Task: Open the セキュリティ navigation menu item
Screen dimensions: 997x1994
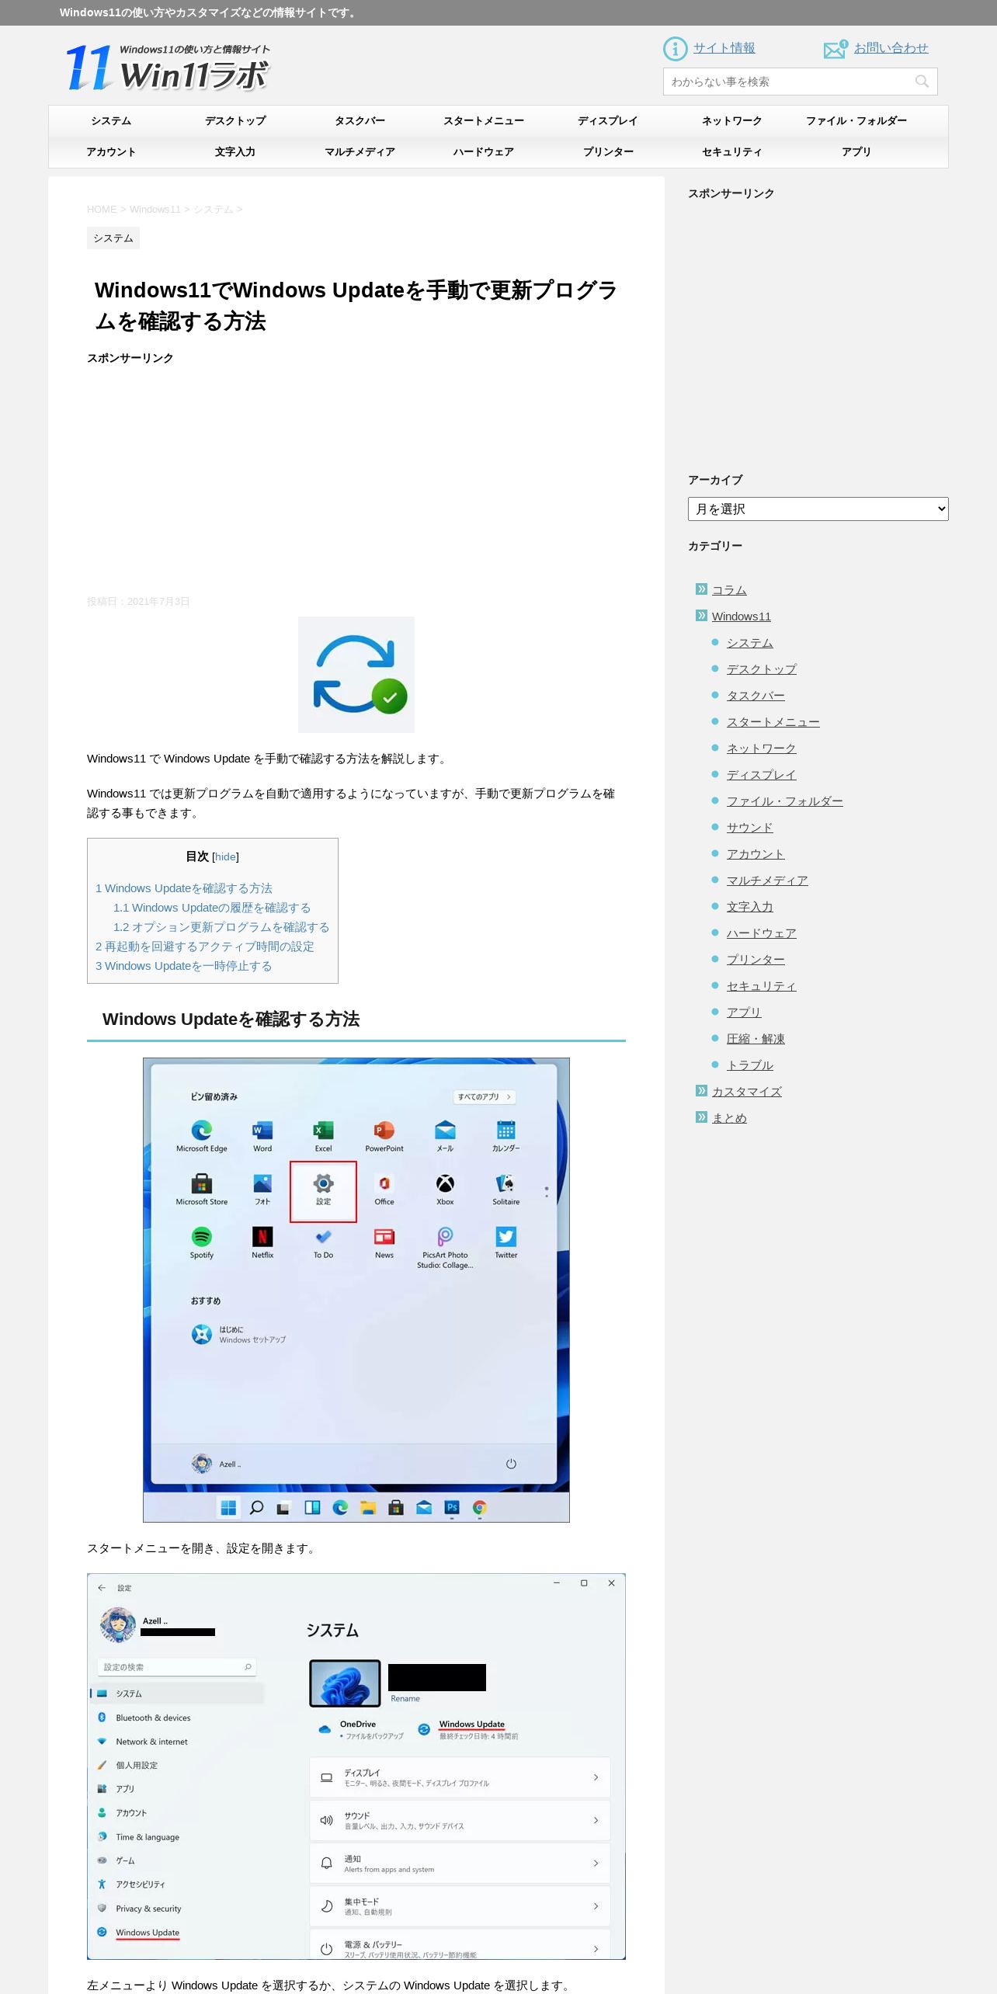Action: click(x=732, y=152)
